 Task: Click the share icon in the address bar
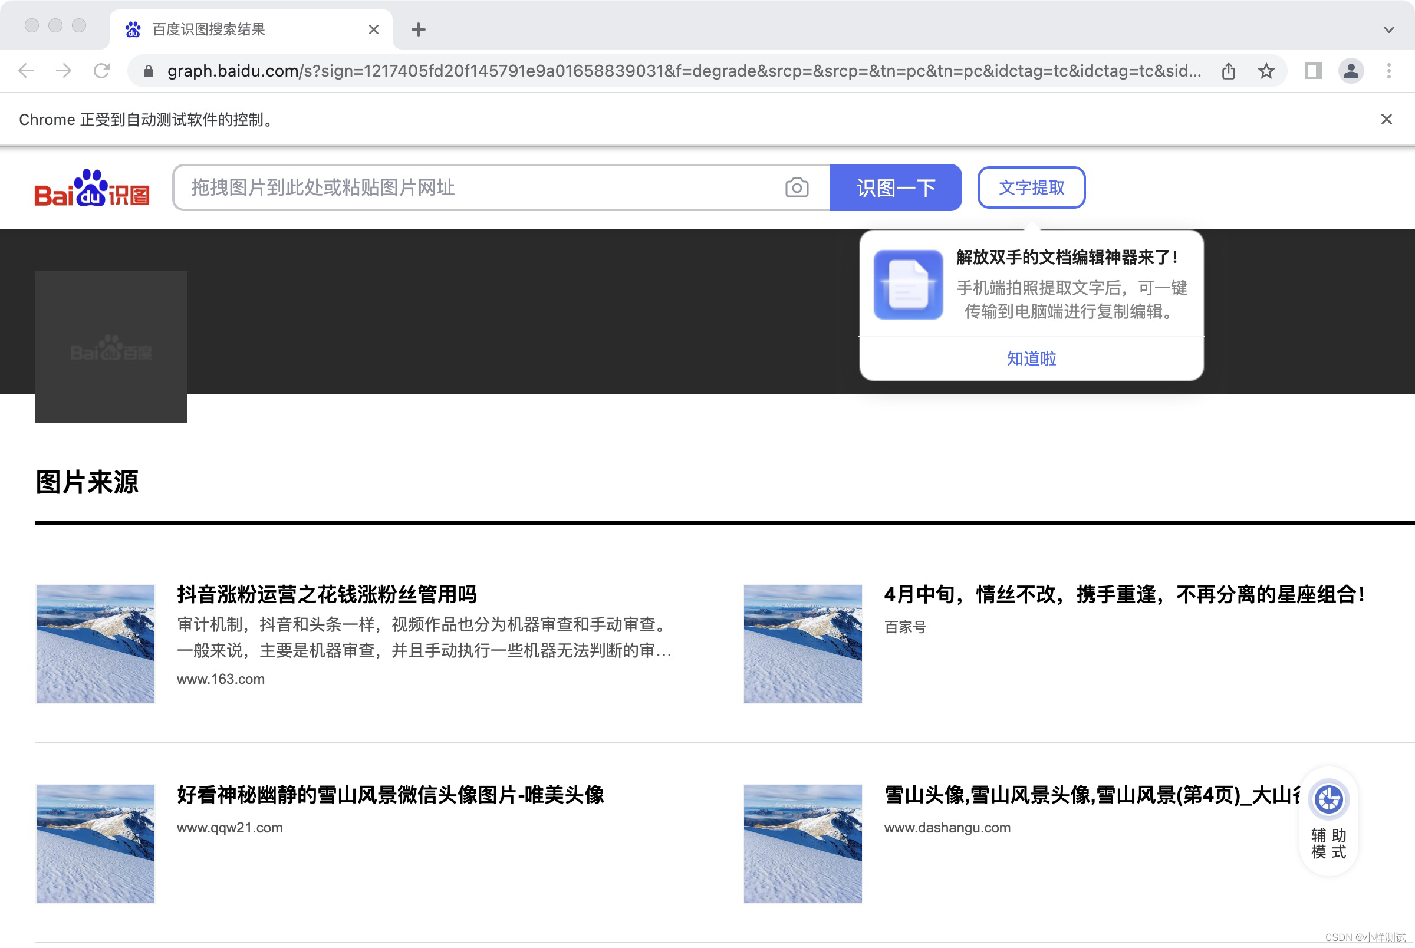(1228, 71)
